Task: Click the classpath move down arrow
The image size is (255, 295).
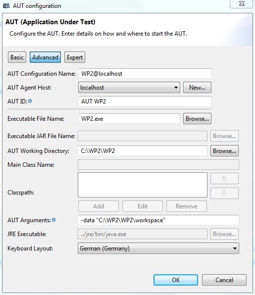Action: tap(224, 193)
